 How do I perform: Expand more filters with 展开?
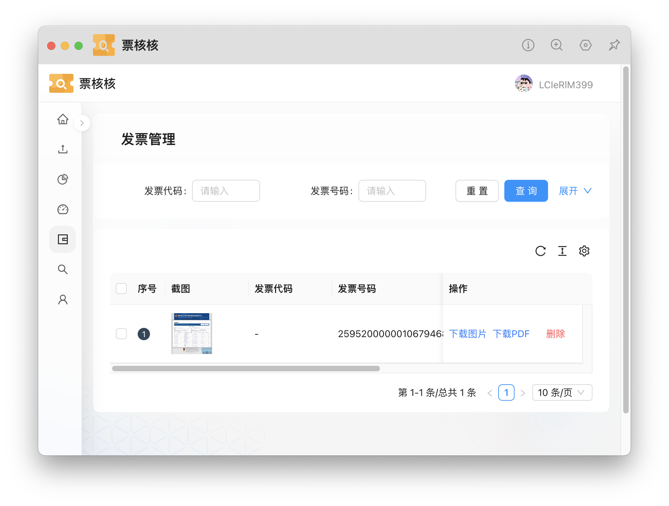(575, 191)
